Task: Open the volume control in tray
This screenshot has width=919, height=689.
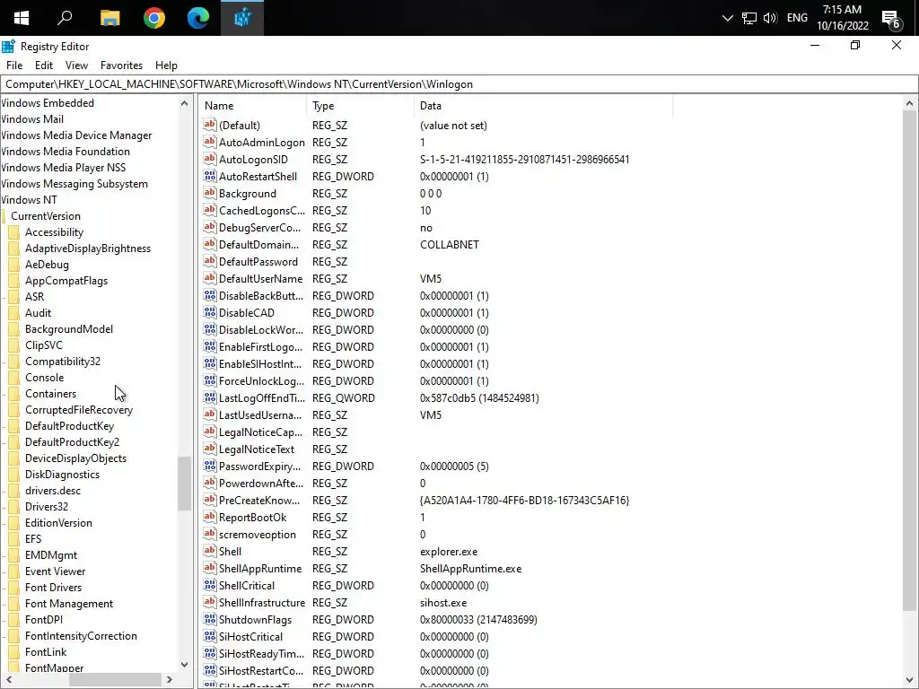Action: [770, 18]
